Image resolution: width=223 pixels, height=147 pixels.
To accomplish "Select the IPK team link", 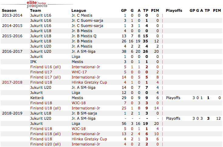I will pos(33,62).
